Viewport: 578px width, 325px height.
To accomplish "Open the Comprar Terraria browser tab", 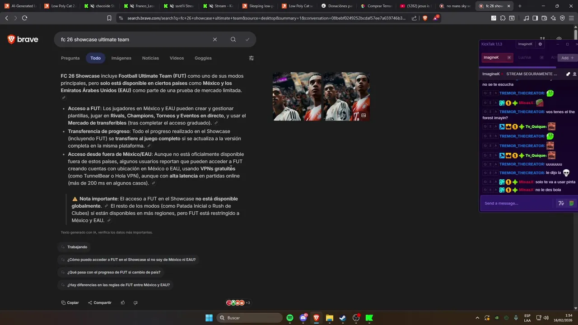I will click(377, 6).
